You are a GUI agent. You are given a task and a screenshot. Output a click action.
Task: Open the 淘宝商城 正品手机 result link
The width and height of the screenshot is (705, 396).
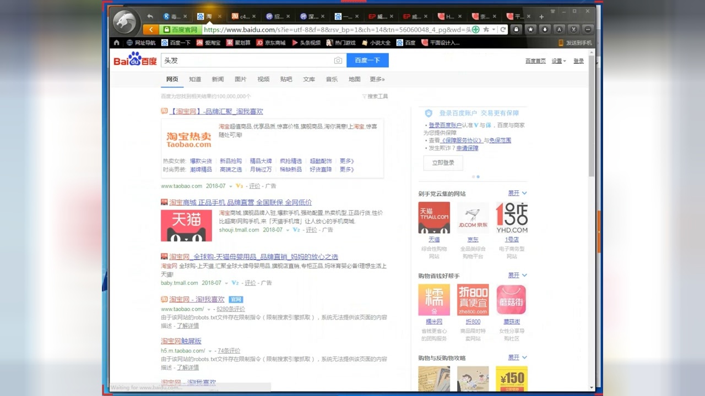click(240, 202)
